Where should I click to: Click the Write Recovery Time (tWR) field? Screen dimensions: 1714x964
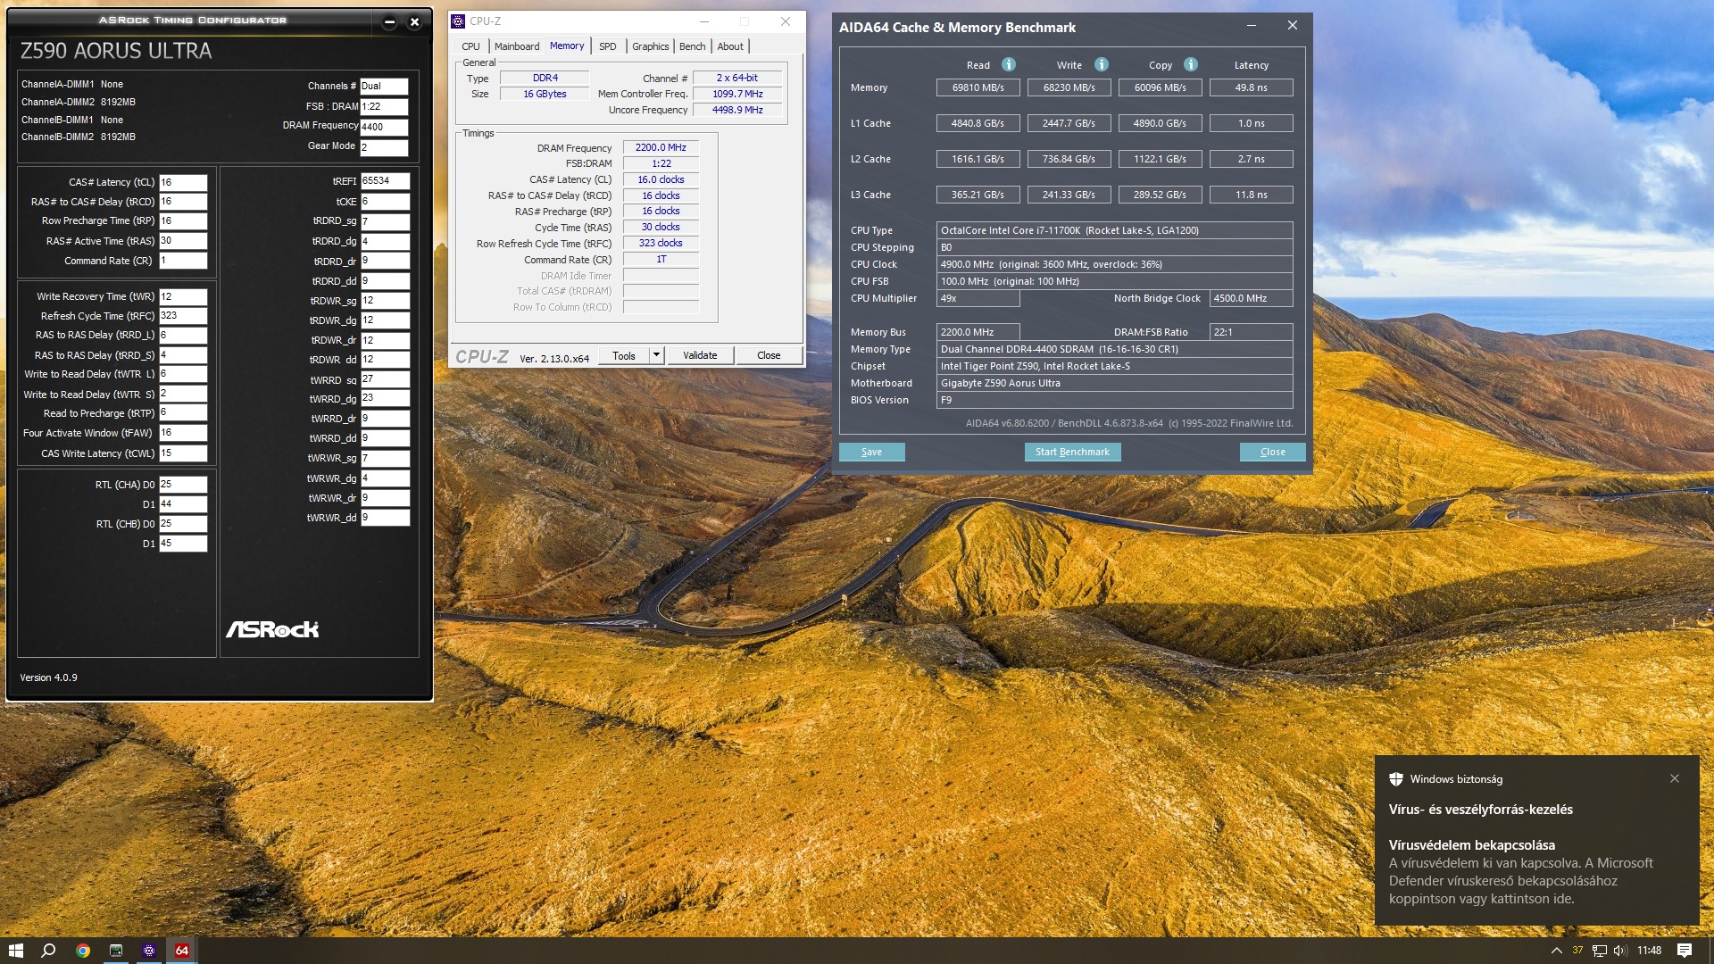click(x=183, y=296)
